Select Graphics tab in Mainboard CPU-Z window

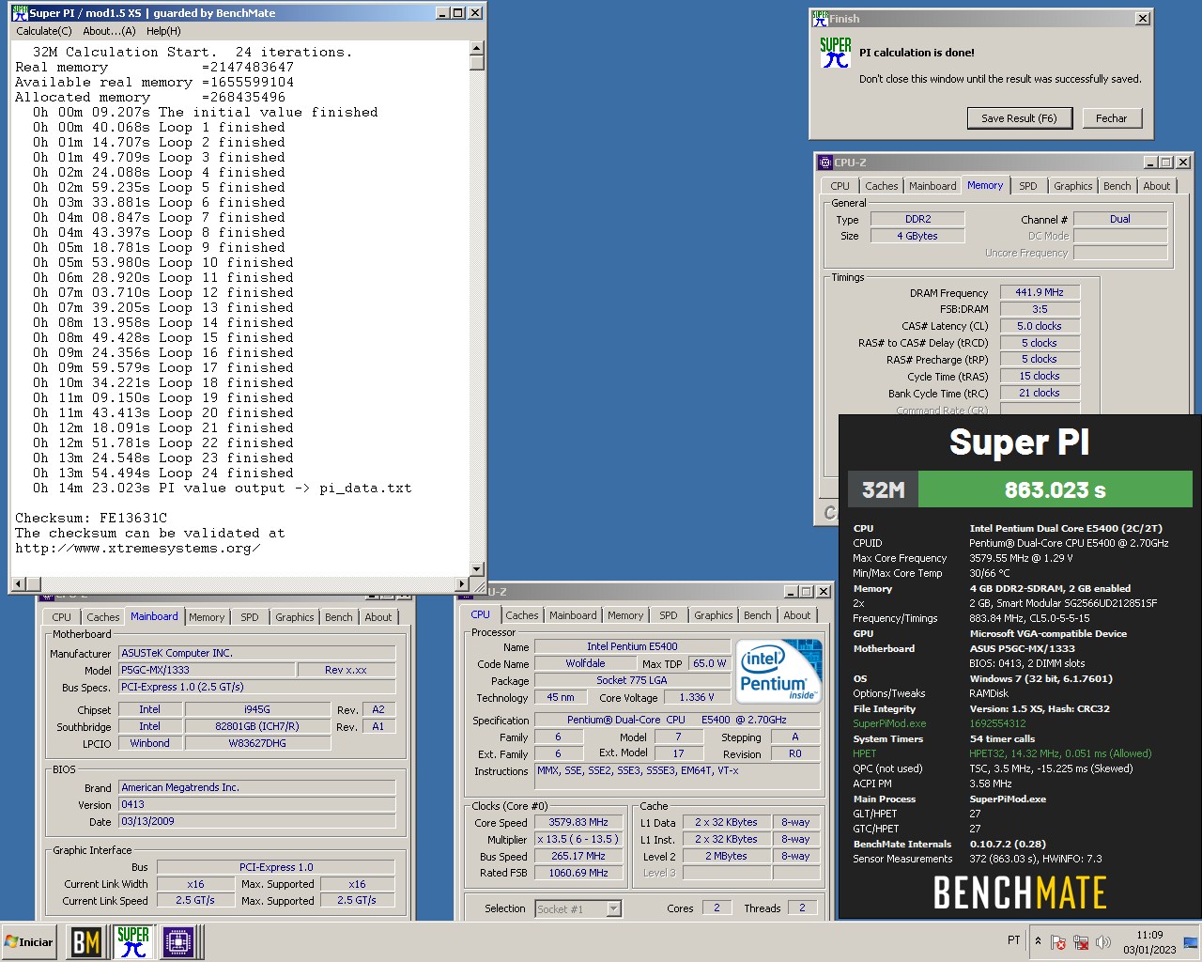pyautogui.click(x=294, y=617)
